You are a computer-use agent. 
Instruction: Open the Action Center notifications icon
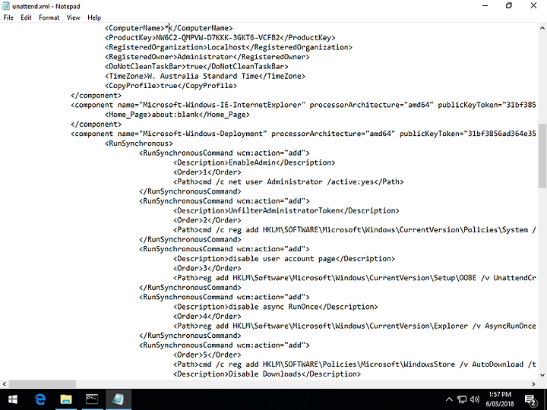(x=530, y=400)
